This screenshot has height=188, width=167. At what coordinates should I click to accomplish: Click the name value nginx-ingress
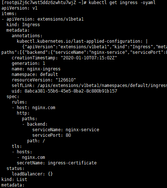44,69
